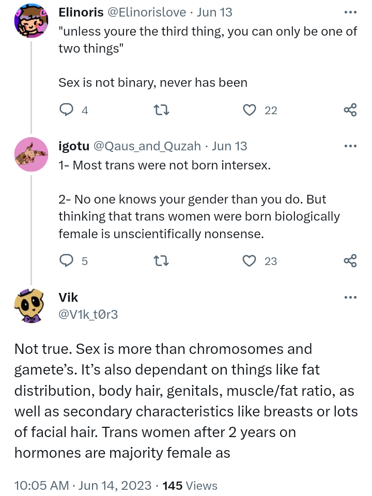Retweet igotu's tweet
Screen dimensions: 372x496
pyautogui.click(x=162, y=261)
